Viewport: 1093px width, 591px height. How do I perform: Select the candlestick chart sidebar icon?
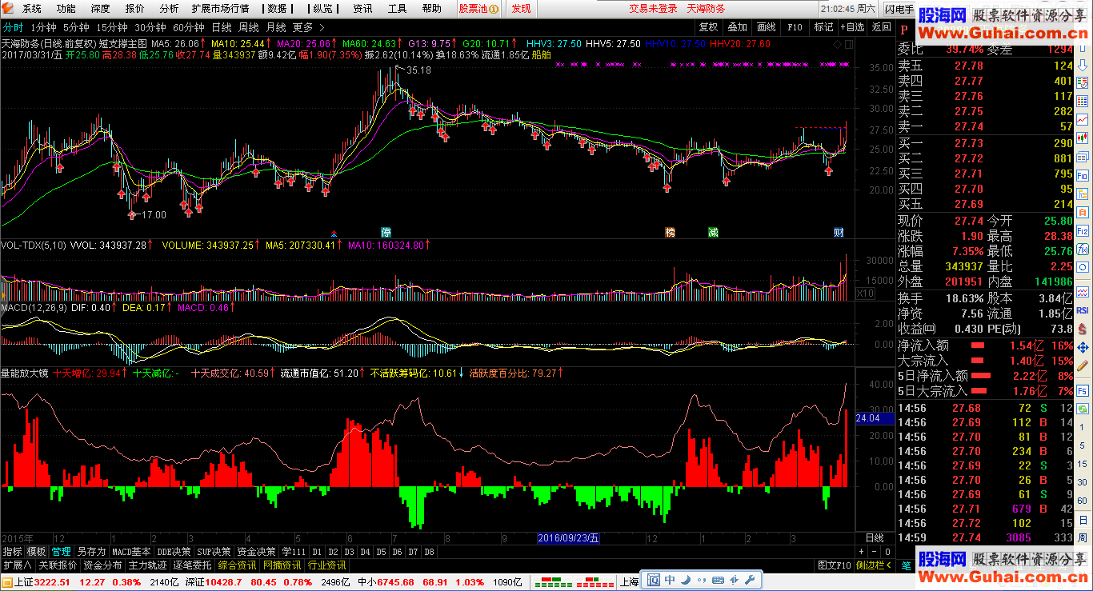(x=1083, y=138)
